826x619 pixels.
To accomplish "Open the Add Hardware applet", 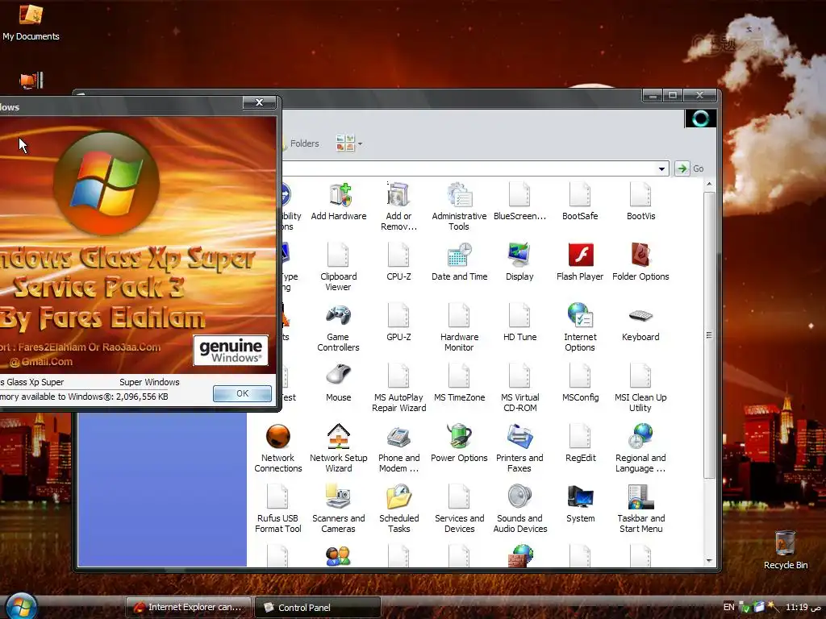I will point(338,201).
